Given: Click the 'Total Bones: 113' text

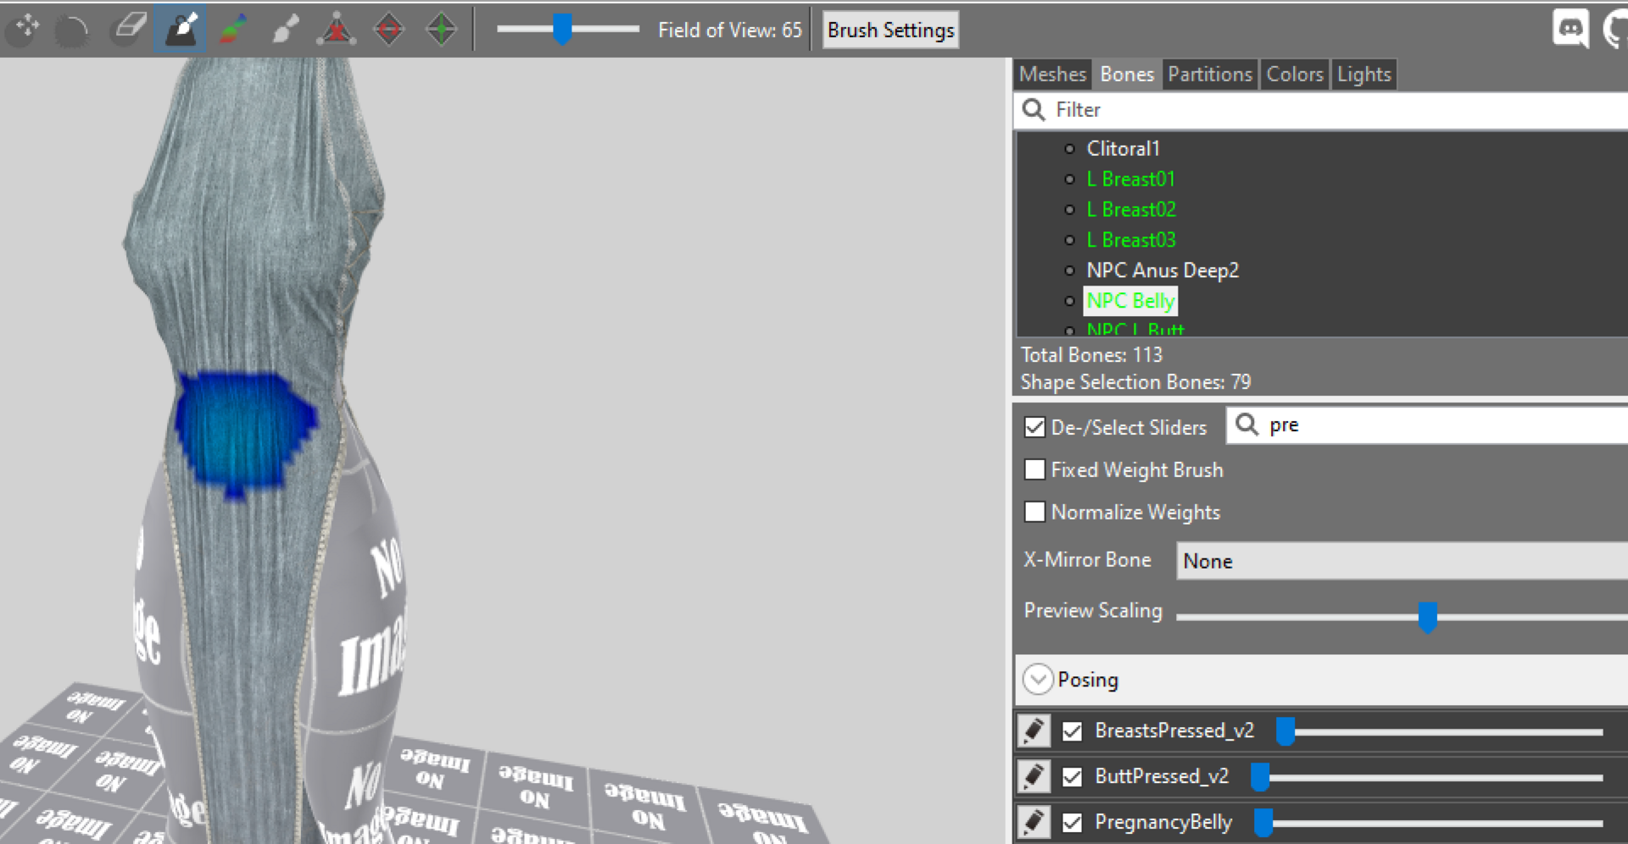Looking at the screenshot, I should [1091, 355].
